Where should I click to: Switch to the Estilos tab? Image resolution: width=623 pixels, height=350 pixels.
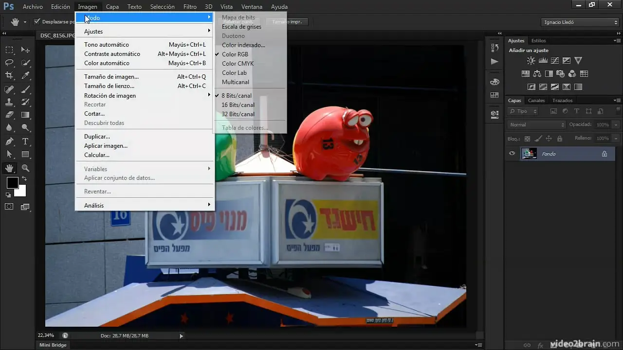coord(538,41)
